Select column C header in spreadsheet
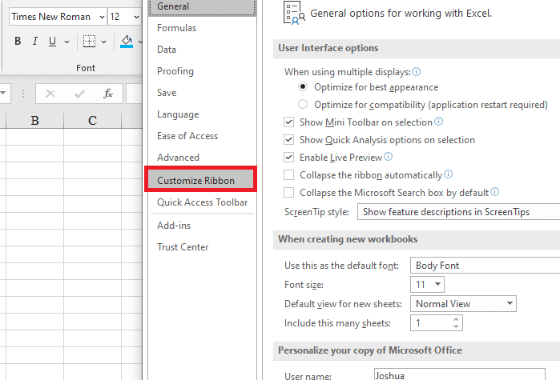The height and width of the screenshot is (380, 560). point(92,121)
